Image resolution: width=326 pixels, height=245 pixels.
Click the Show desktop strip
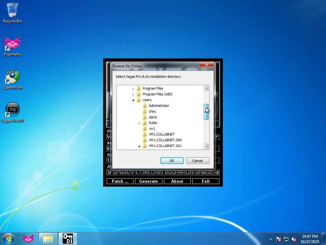[324, 239]
